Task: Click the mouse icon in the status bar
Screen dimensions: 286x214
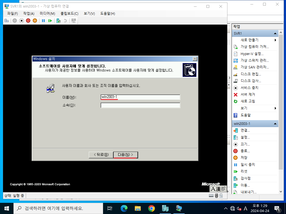Action: 217,196
